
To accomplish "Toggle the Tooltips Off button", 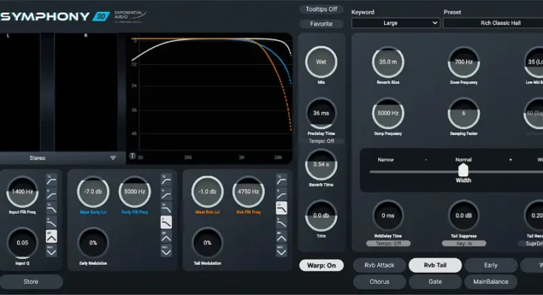I will (x=321, y=10).
